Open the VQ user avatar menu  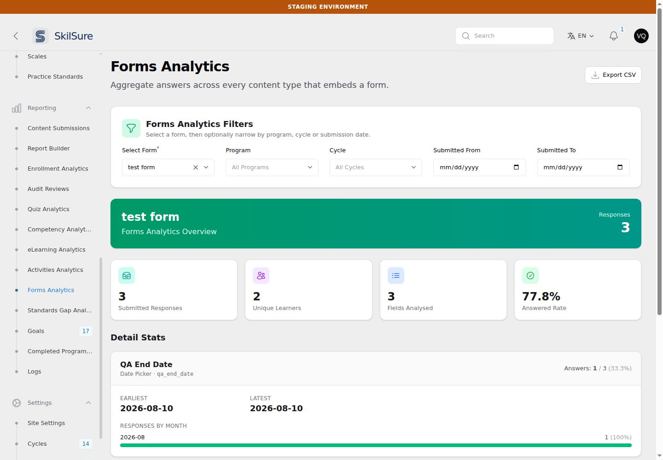click(641, 36)
